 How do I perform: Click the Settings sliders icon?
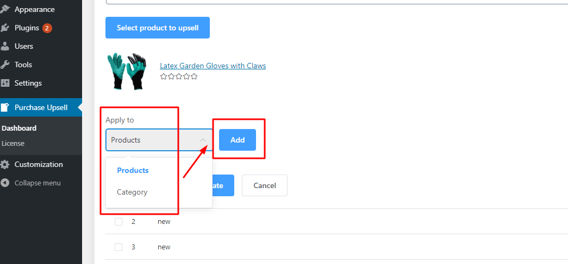click(x=5, y=83)
